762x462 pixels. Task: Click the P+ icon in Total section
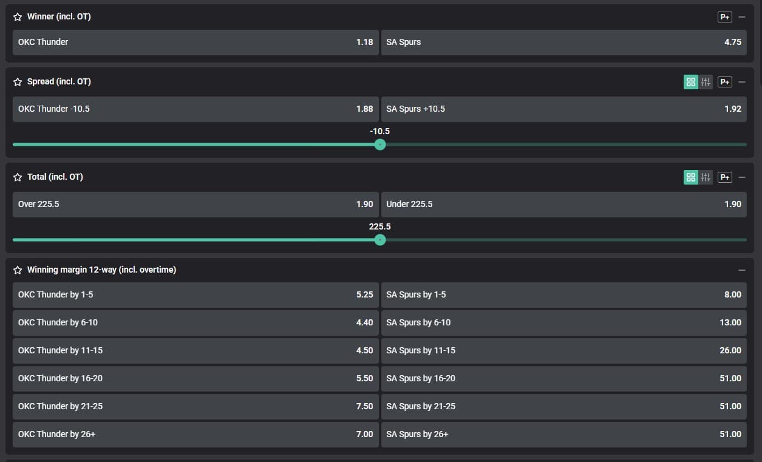[724, 177]
